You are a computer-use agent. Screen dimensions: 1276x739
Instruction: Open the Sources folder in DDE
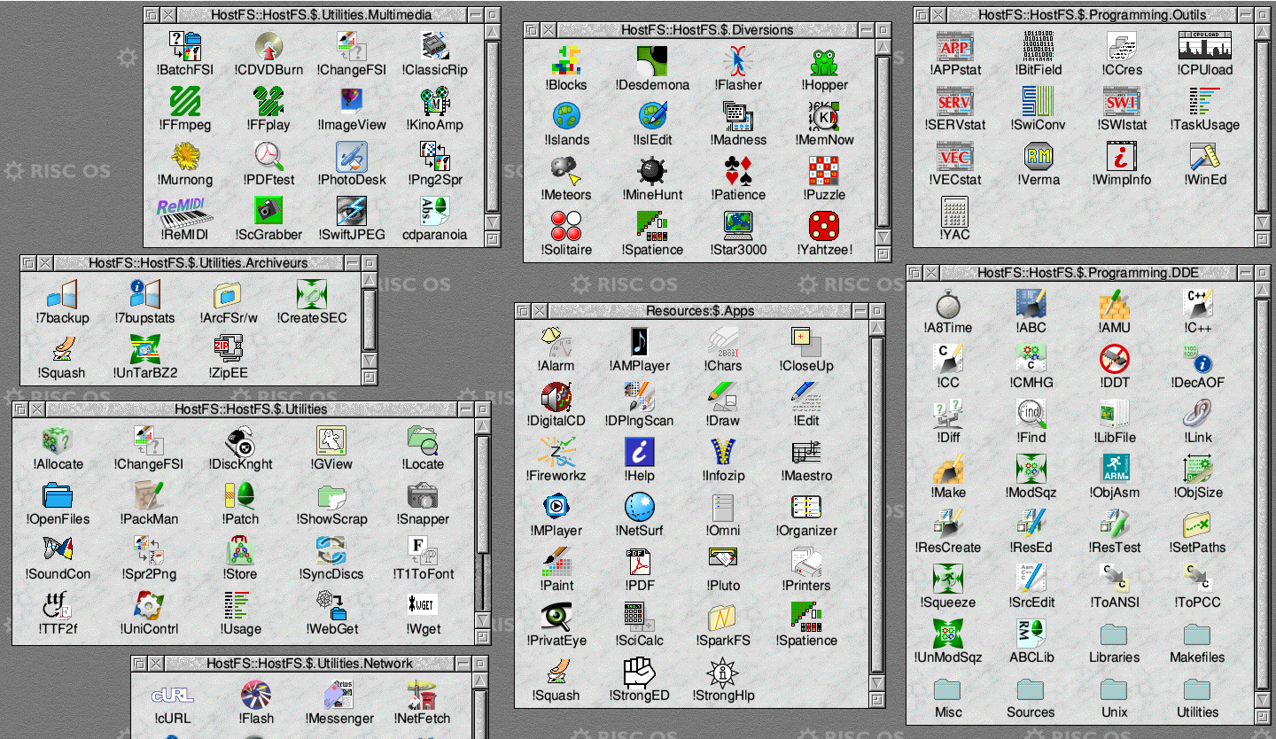point(1031,689)
